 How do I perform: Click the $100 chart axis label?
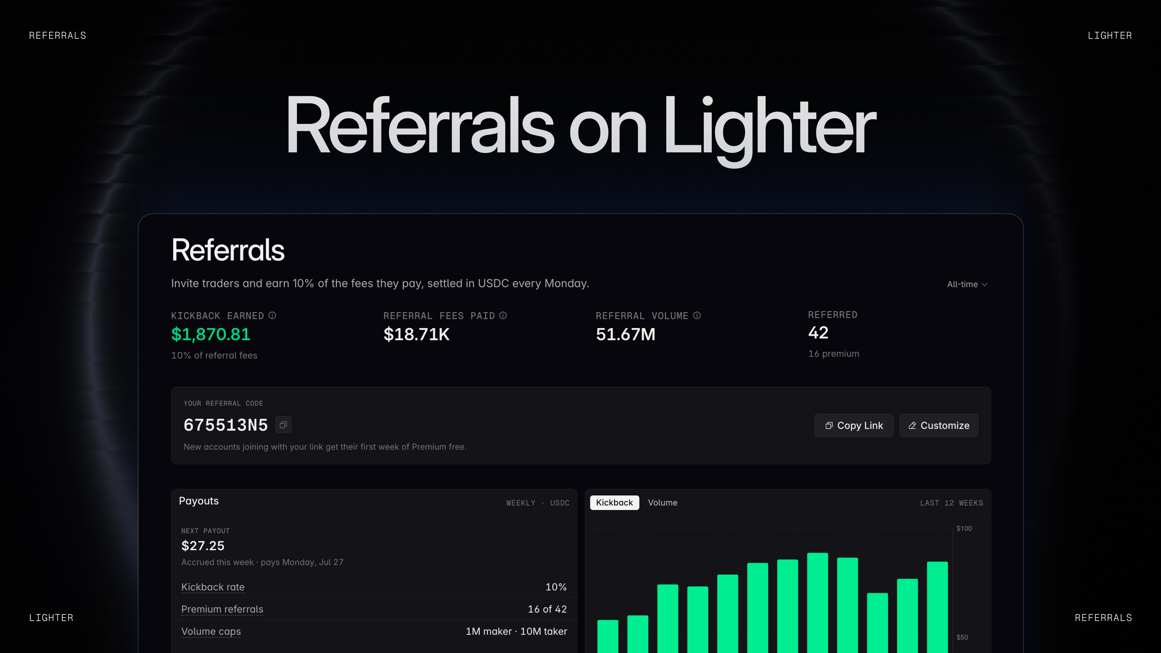(x=964, y=529)
